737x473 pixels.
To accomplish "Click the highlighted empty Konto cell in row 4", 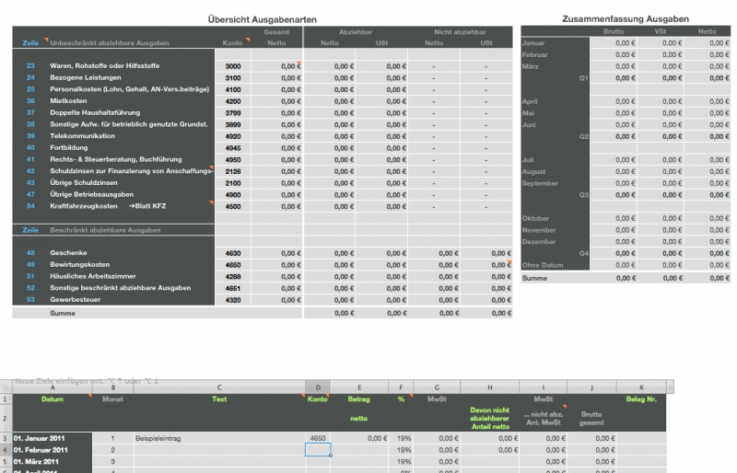I will point(317,450).
